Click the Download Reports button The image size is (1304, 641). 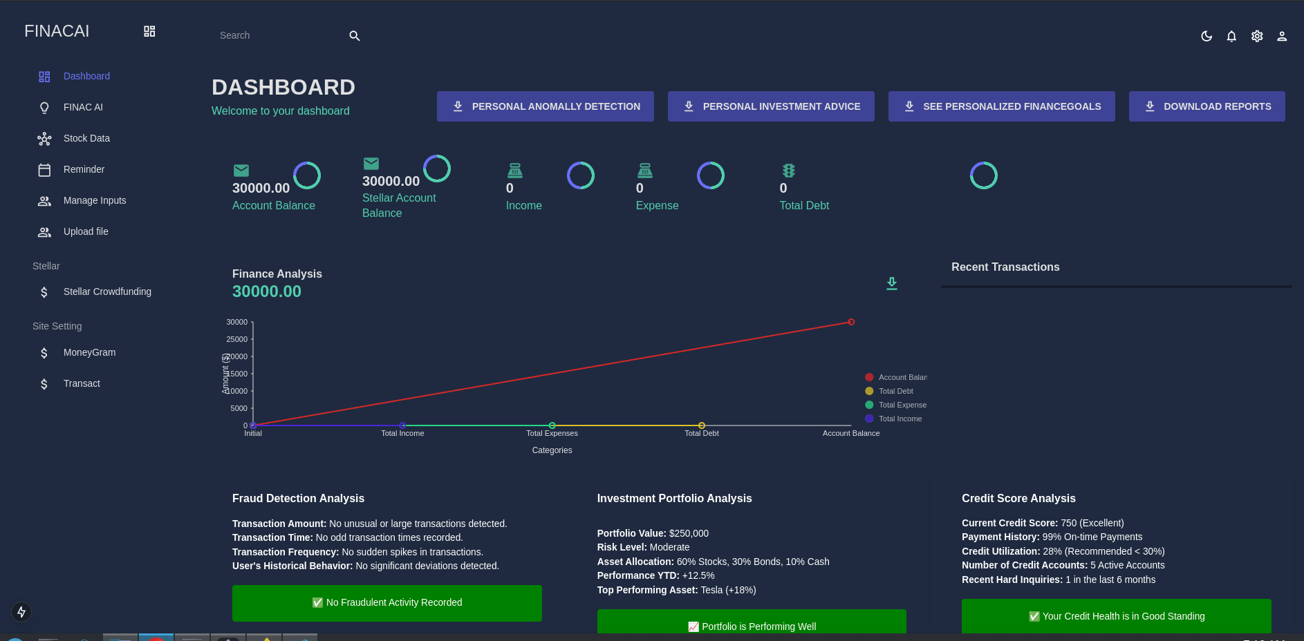coord(1207,106)
